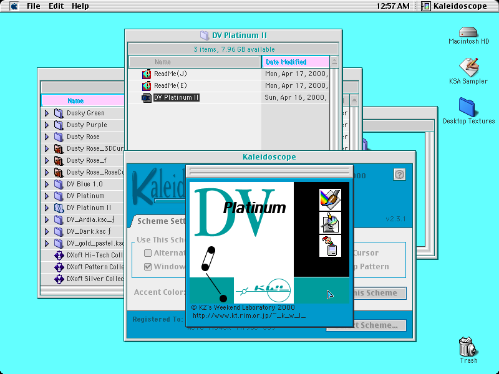Switch to the Scheme Settings tab
Viewport: 499px width, 374px height.
pyautogui.click(x=158, y=221)
